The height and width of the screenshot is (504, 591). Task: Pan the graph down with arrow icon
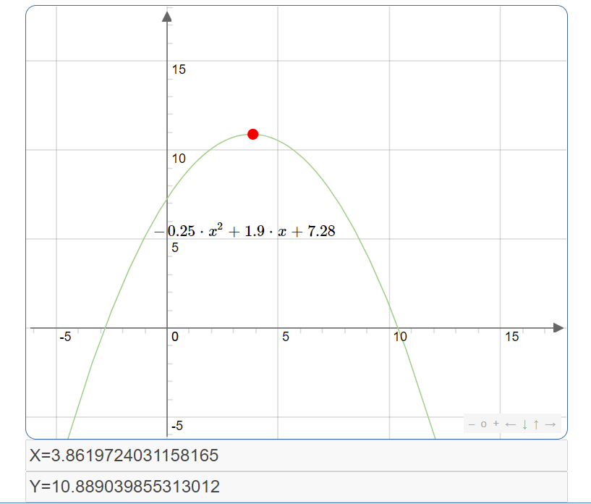pos(524,424)
